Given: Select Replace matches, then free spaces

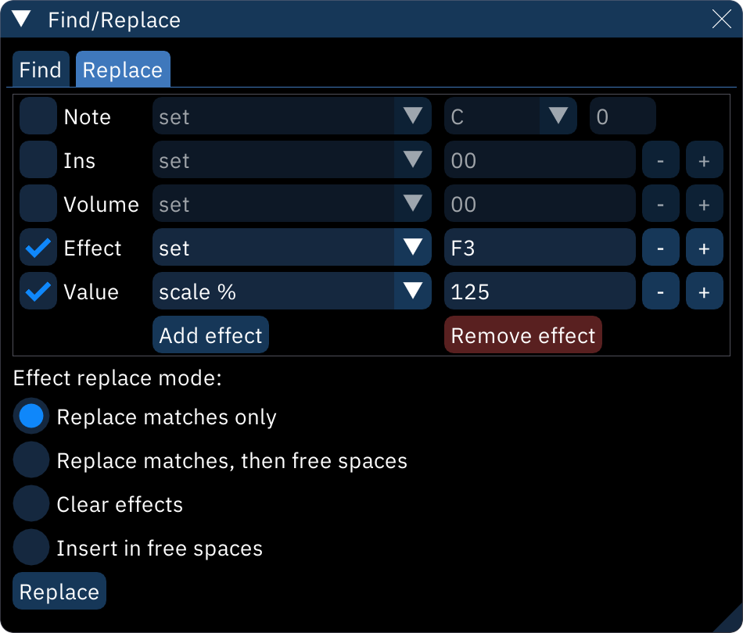Looking at the screenshot, I should (31, 460).
